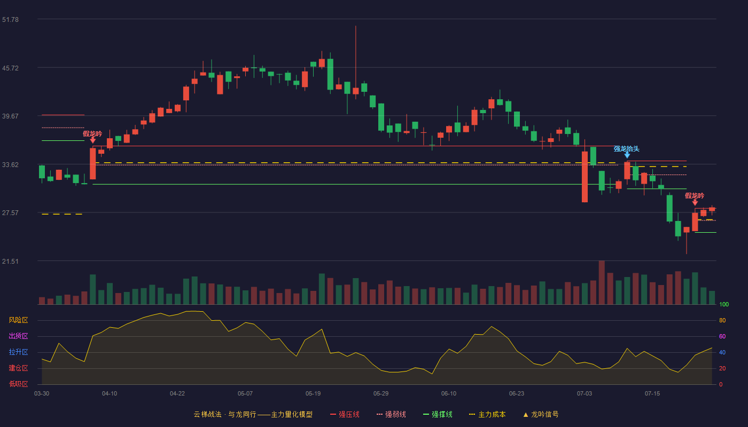
Task: Toggle the 主力成本 legend item
Action: (x=487, y=414)
